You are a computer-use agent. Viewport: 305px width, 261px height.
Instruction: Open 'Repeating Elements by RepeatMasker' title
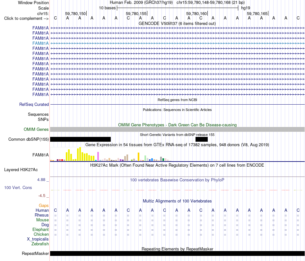pyautogui.click(x=177, y=249)
